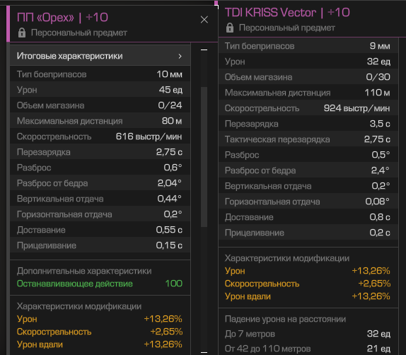Click Максимальная дистанция 80 м row
Screen dimensions: 406x355
click(x=100, y=121)
